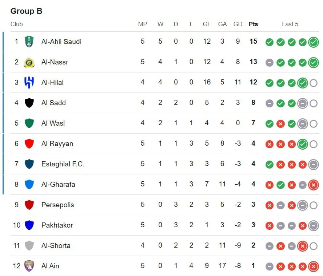The image size is (323, 276).
Task: Click Al Rayyan's red shield icon
Action: tap(29, 143)
